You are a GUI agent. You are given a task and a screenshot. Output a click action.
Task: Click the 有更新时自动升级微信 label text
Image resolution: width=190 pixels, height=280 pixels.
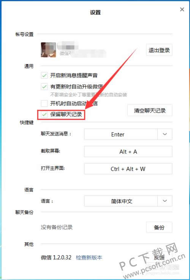(x=76, y=87)
